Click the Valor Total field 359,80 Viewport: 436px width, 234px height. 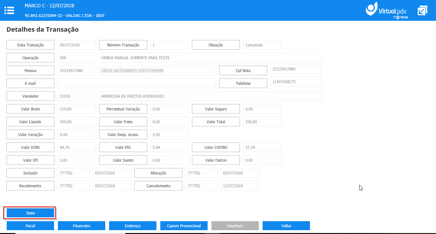(x=262, y=122)
